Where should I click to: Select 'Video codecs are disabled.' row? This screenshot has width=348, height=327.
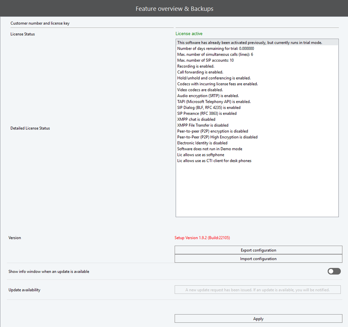pyautogui.click(x=257, y=90)
